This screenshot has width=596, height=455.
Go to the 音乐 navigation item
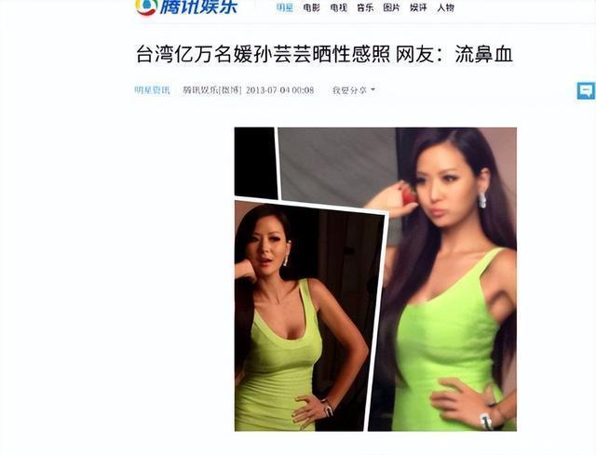(365, 7)
